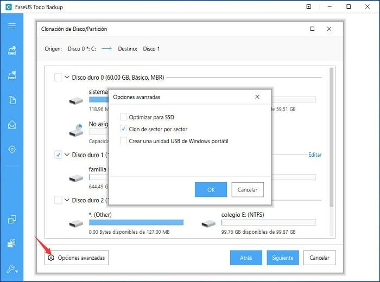Screen dimensions: 380x282
Task: Close the EaseUS Todo Backup main window
Action: point(368,7)
